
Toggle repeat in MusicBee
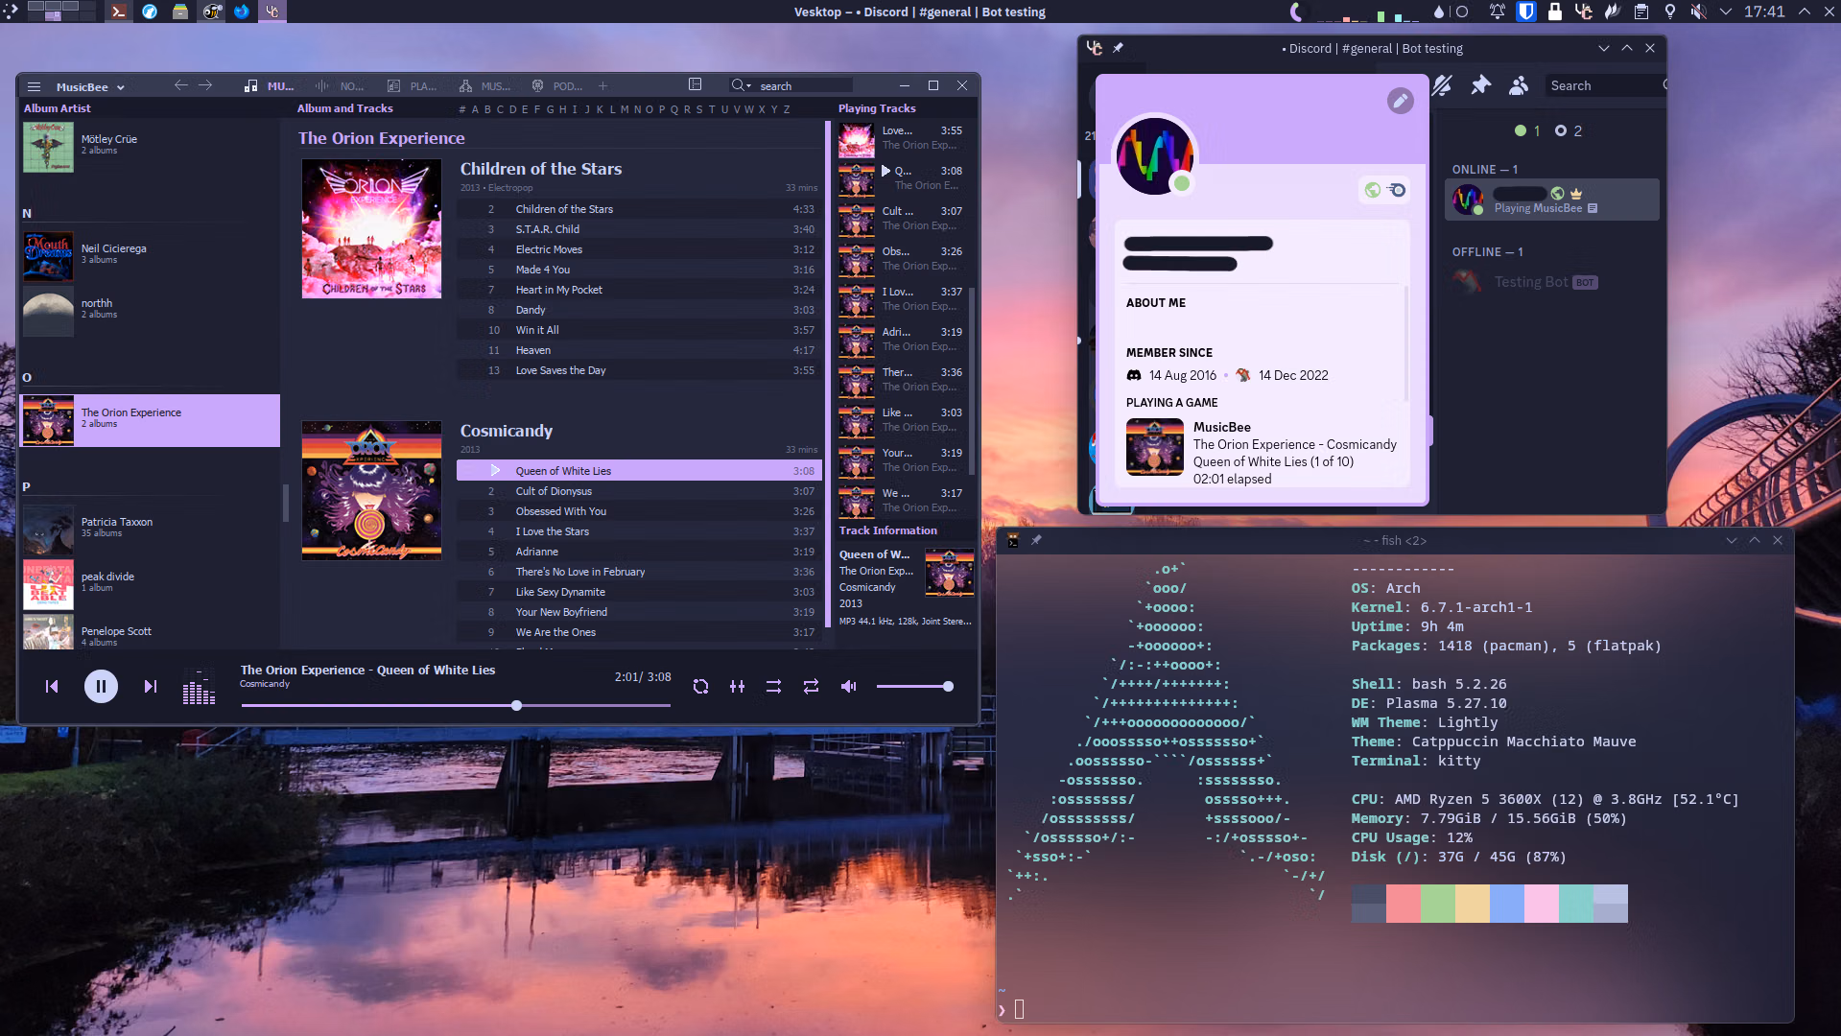click(811, 687)
